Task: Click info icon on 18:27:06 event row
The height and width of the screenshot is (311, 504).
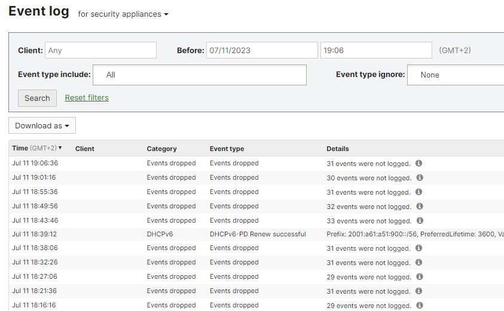Action: click(x=420, y=276)
